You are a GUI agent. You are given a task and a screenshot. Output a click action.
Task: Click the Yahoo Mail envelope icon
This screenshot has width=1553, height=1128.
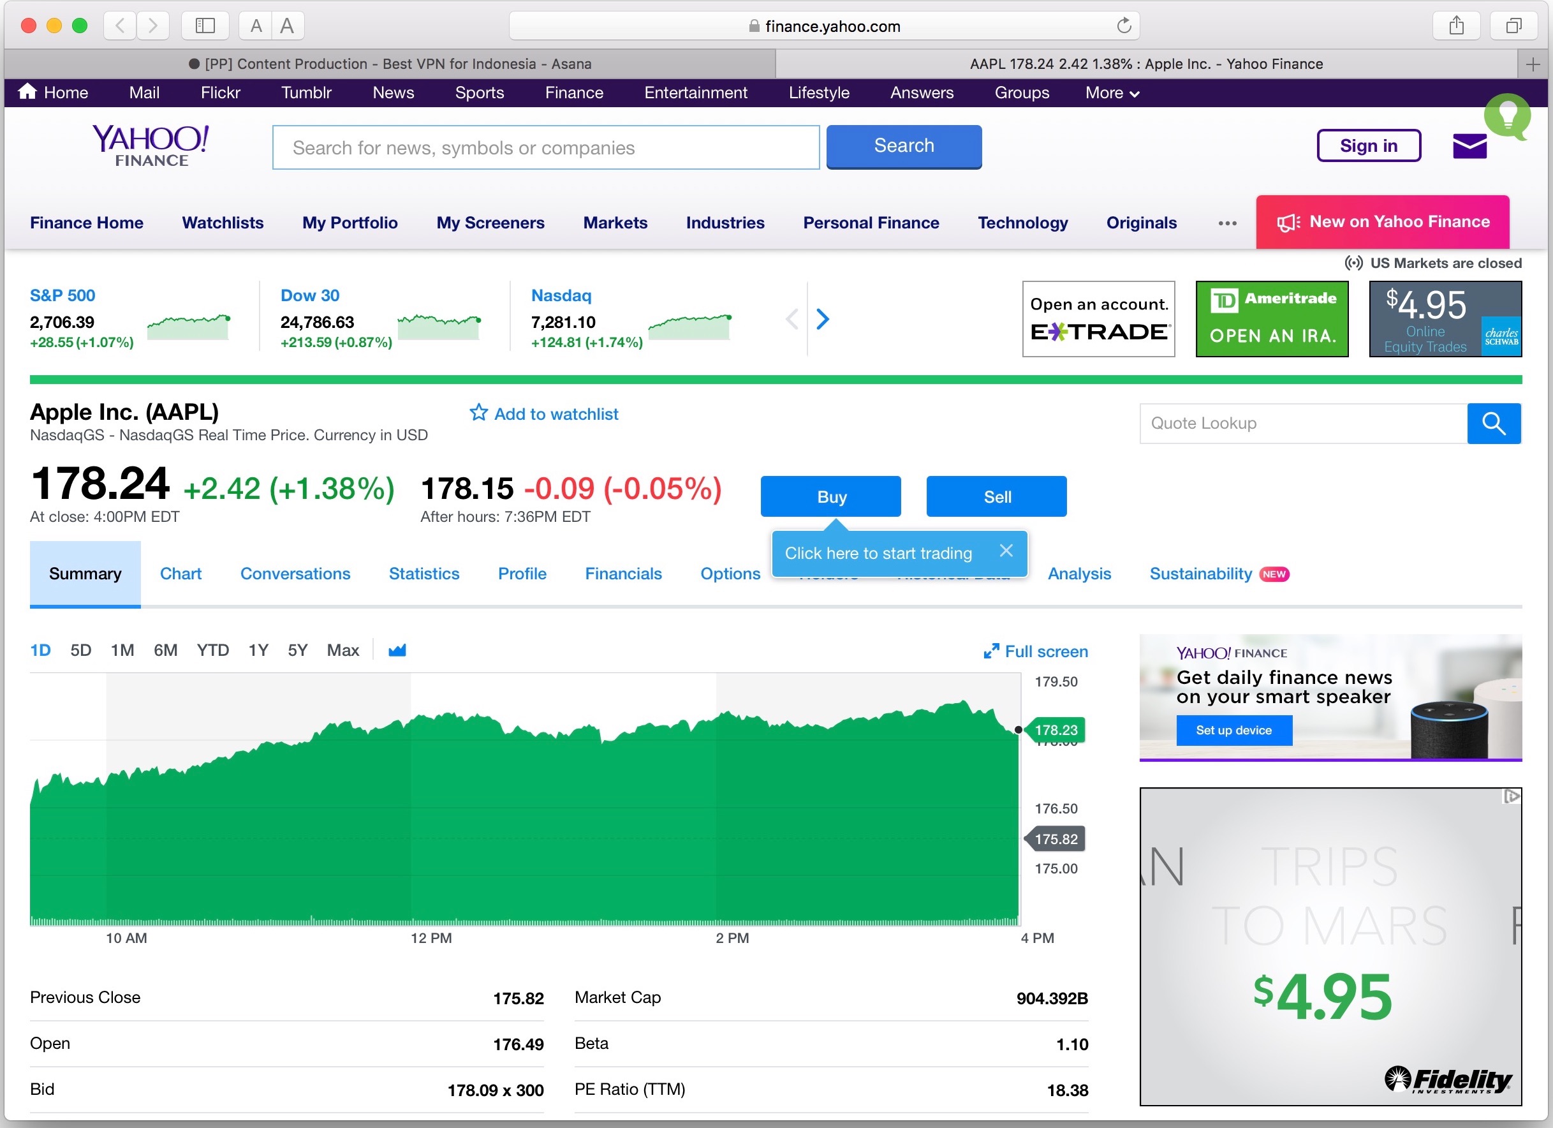tap(1469, 146)
